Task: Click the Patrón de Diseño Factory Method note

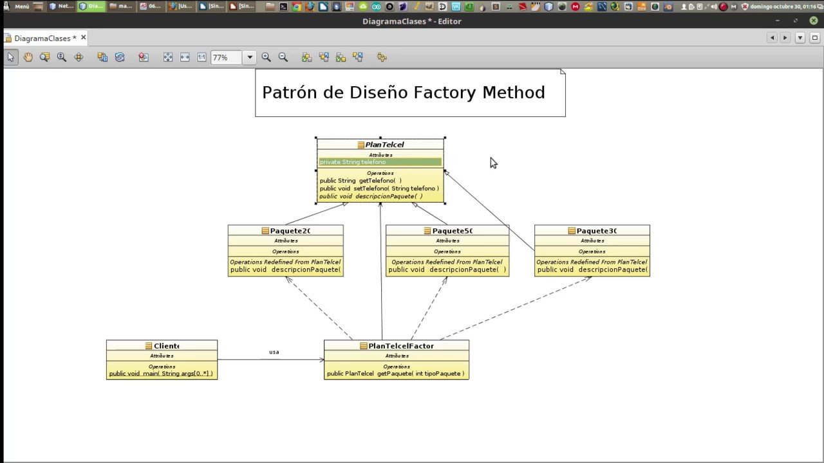Action: click(x=410, y=93)
